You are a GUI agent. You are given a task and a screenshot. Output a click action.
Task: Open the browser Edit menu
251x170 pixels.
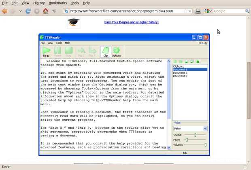15,3
